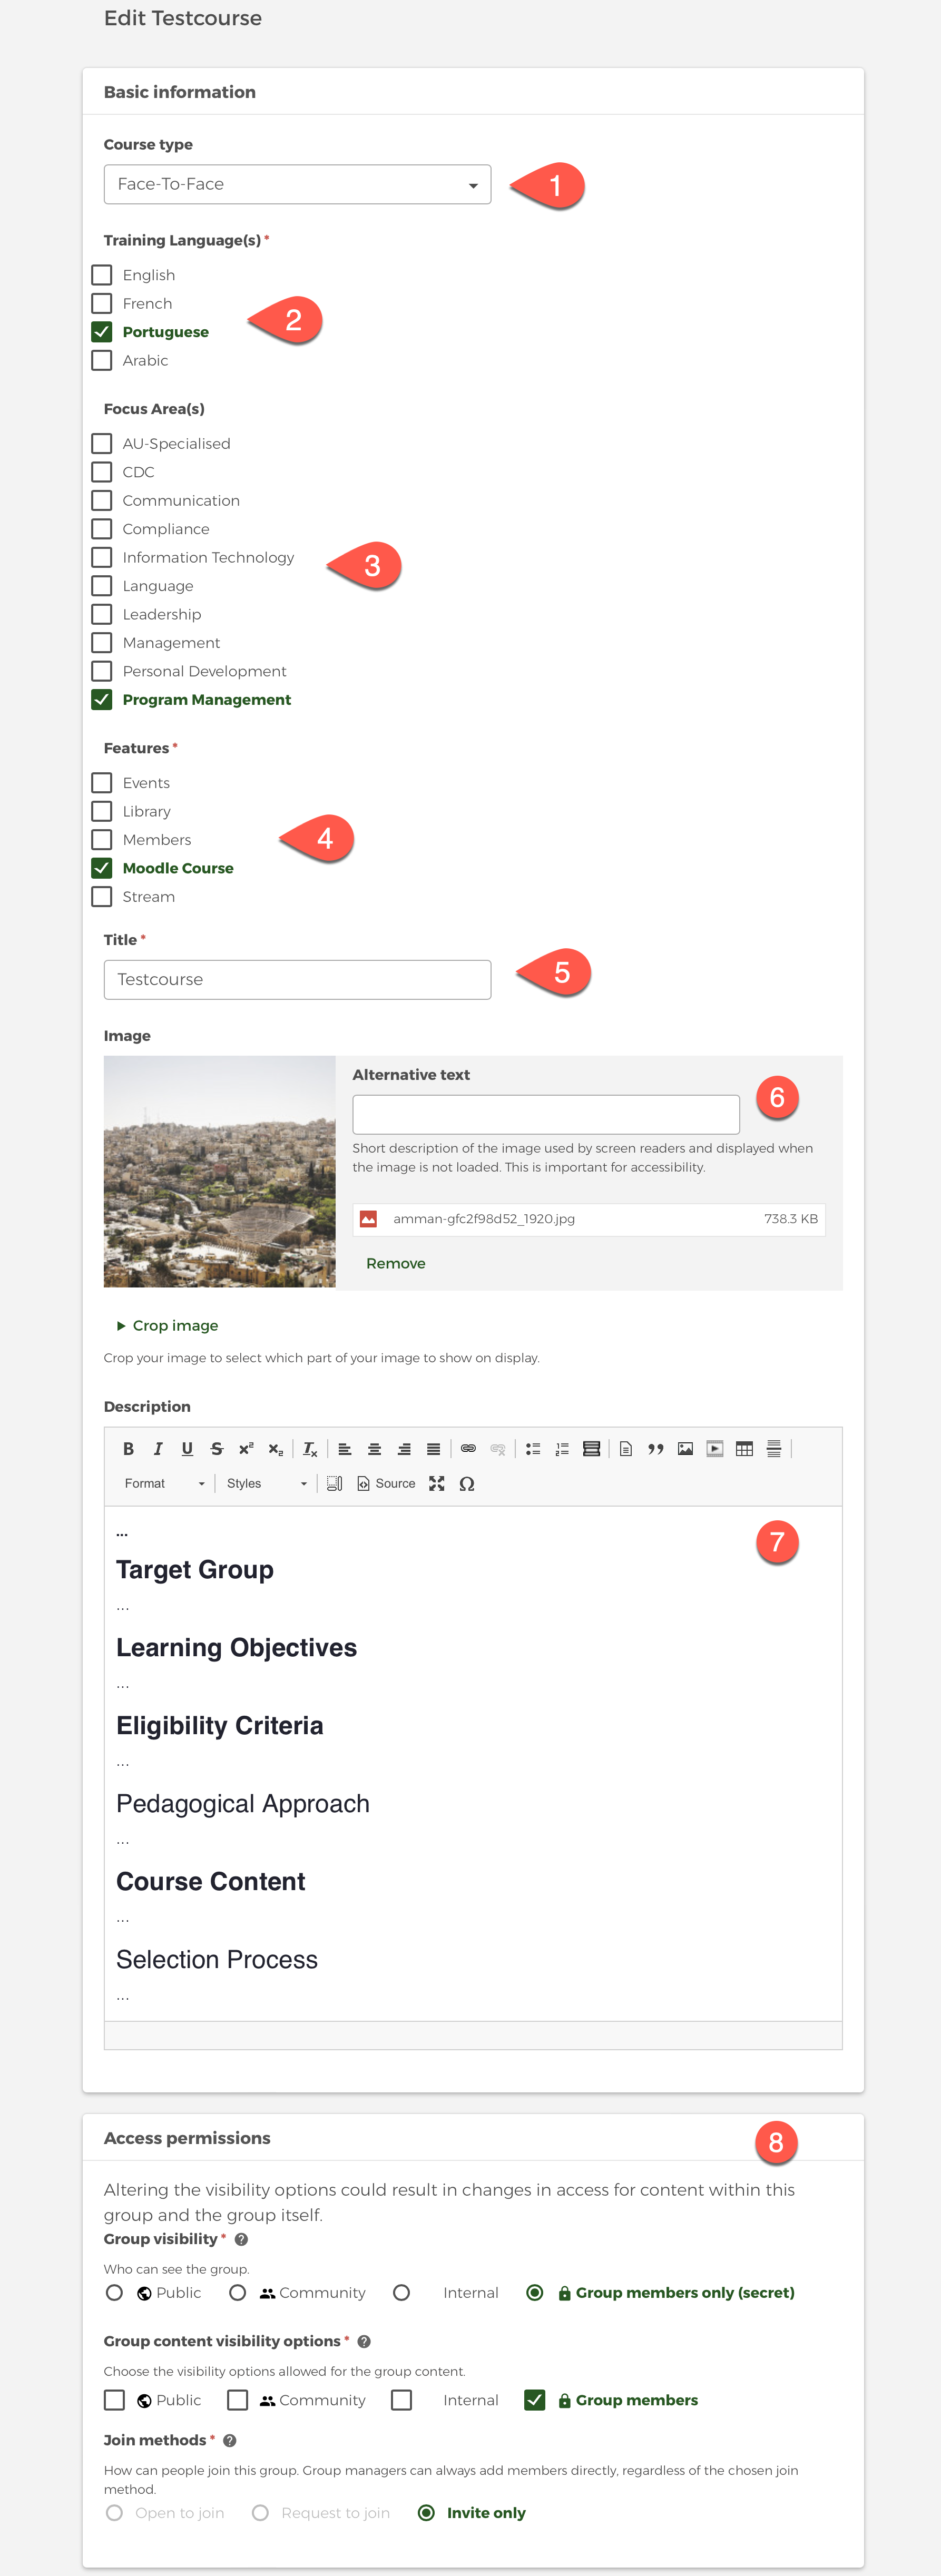Click Join methods help question mark
This screenshot has width=941, height=2576.
(230, 2441)
